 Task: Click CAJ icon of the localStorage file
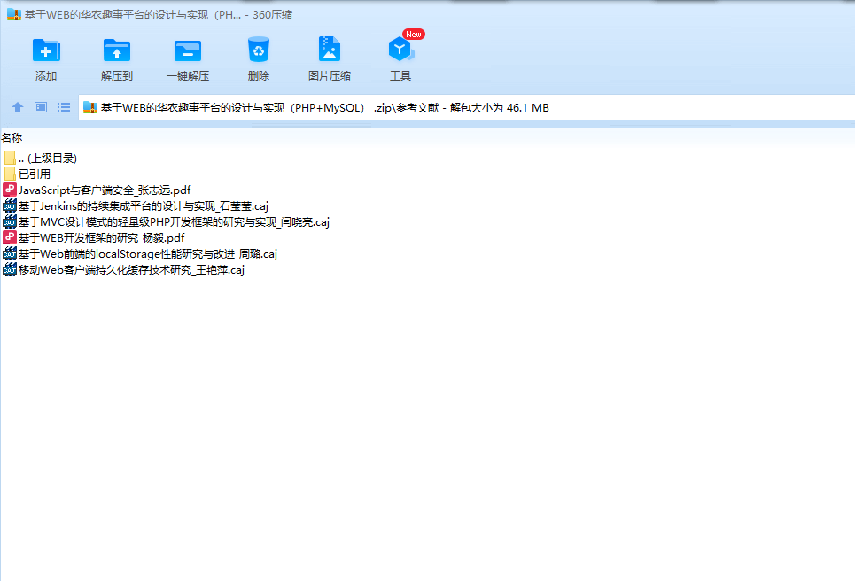click(9, 253)
